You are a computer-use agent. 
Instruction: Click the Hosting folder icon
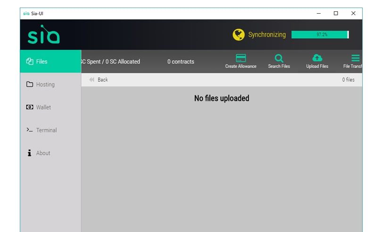pos(30,84)
